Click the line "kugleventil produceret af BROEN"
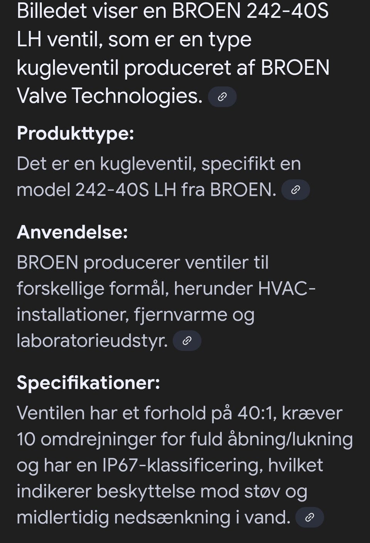The width and height of the screenshot is (370, 543). click(x=173, y=68)
